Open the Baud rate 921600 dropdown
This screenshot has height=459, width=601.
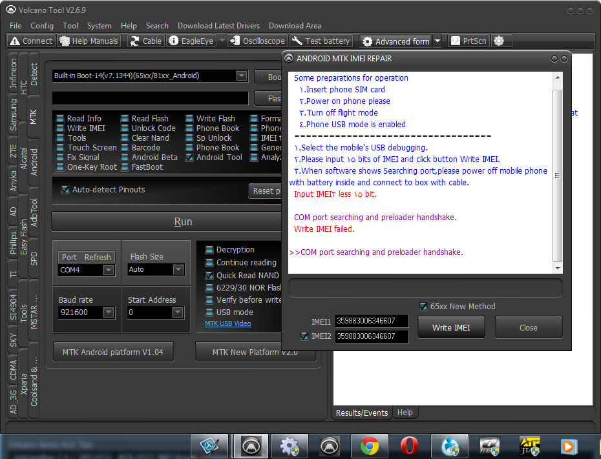(x=109, y=312)
